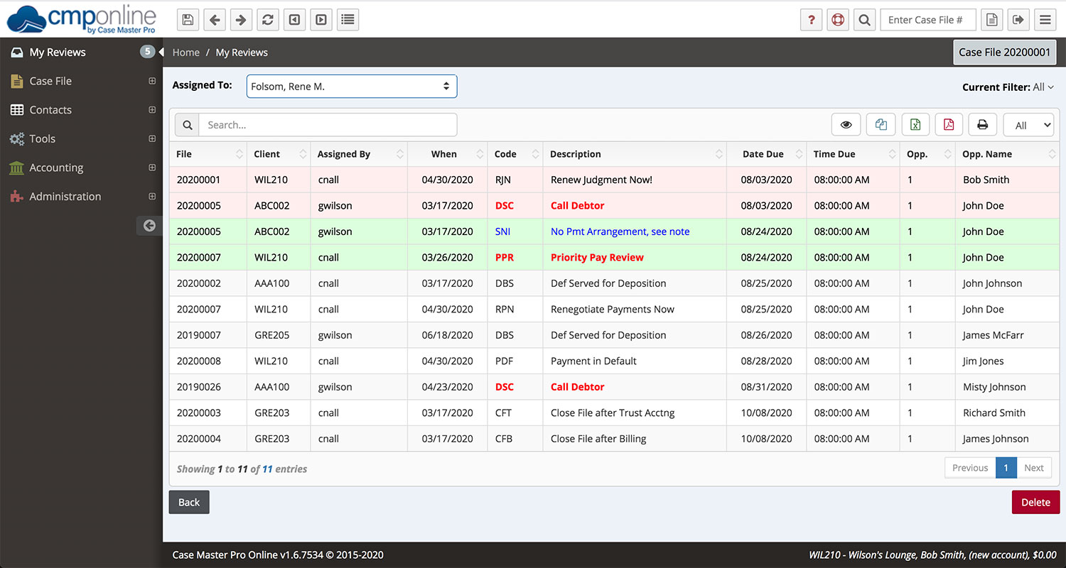Image resolution: width=1066 pixels, height=568 pixels.
Task: Print the reviews table using the printer icon
Action: [983, 125]
